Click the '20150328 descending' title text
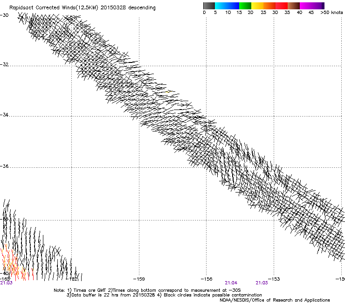 coord(128,8)
